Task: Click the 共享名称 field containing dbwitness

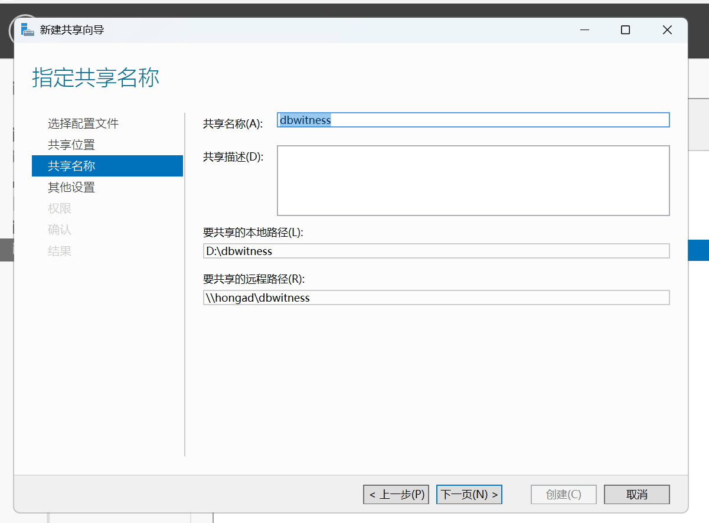Action: click(473, 120)
